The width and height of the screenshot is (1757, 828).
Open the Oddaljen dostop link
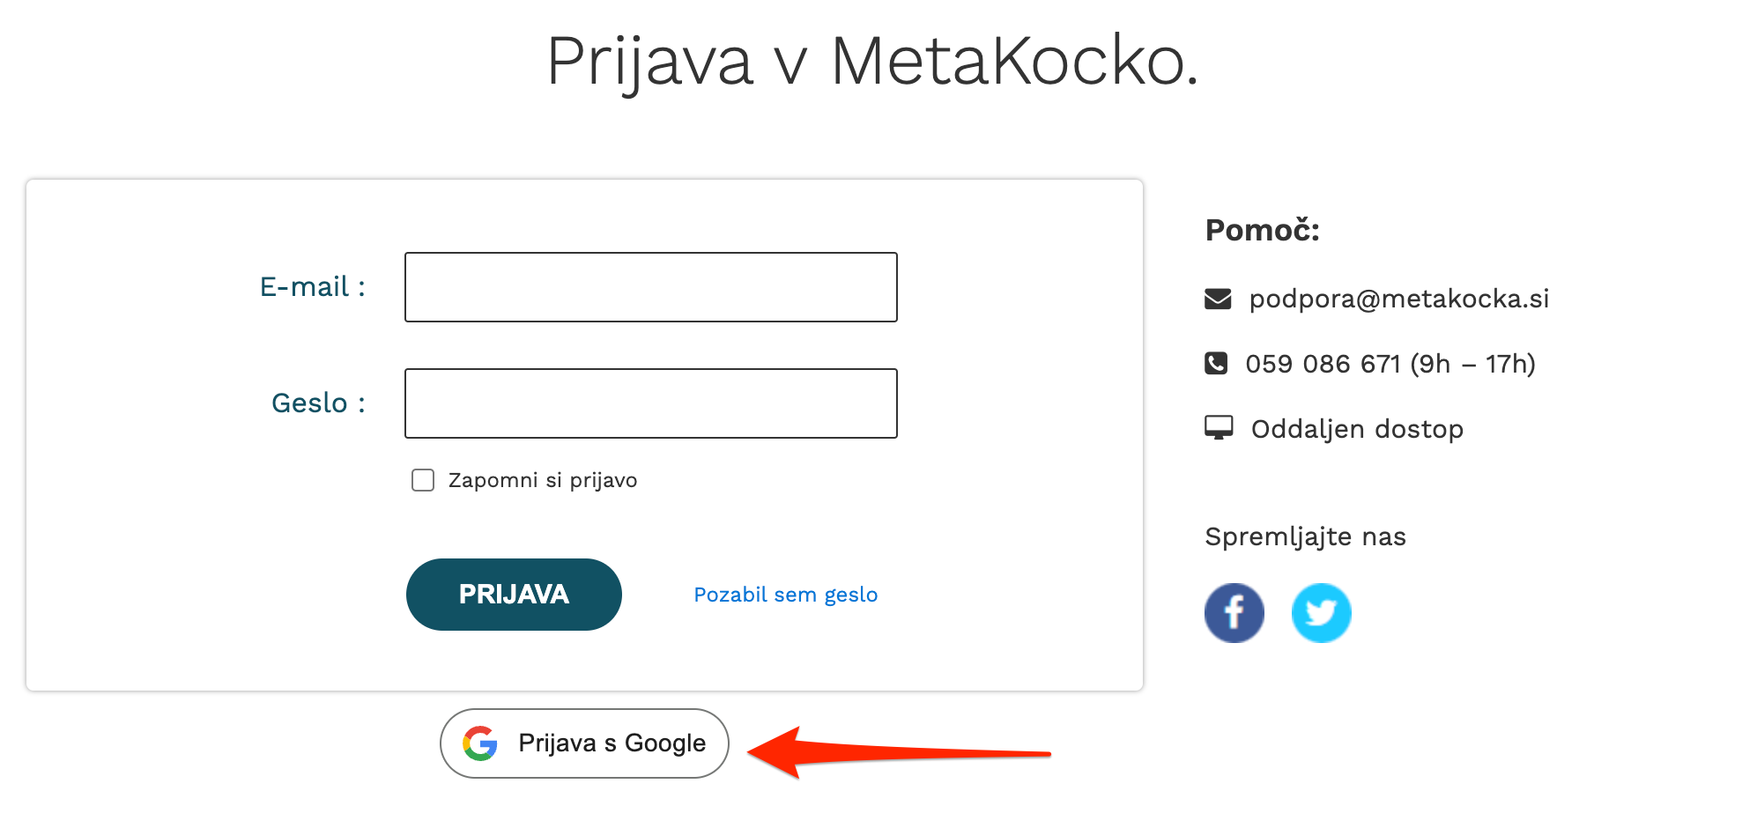pyautogui.click(x=1357, y=429)
